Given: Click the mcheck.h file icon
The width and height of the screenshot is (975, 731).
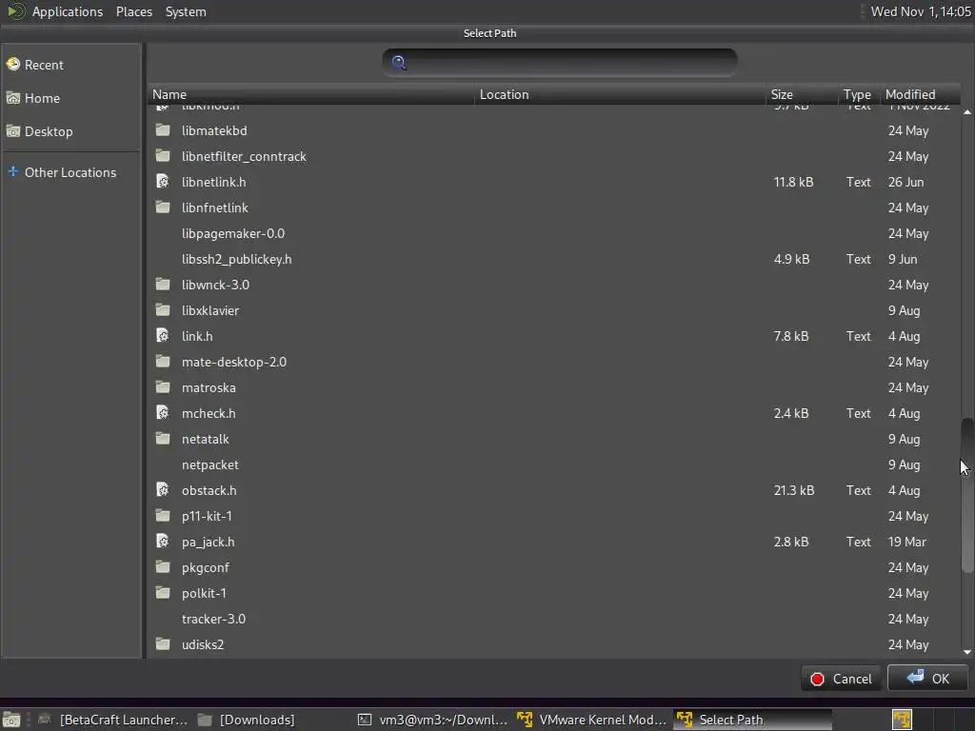Looking at the screenshot, I should pos(163,412).
